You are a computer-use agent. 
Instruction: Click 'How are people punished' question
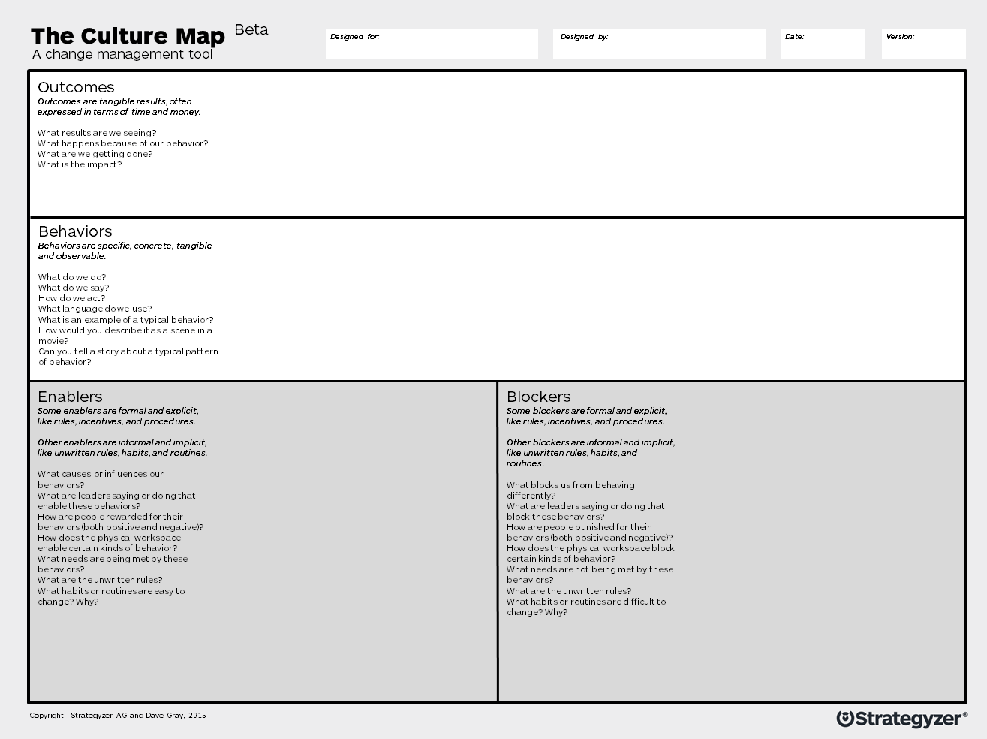point(590,532)
